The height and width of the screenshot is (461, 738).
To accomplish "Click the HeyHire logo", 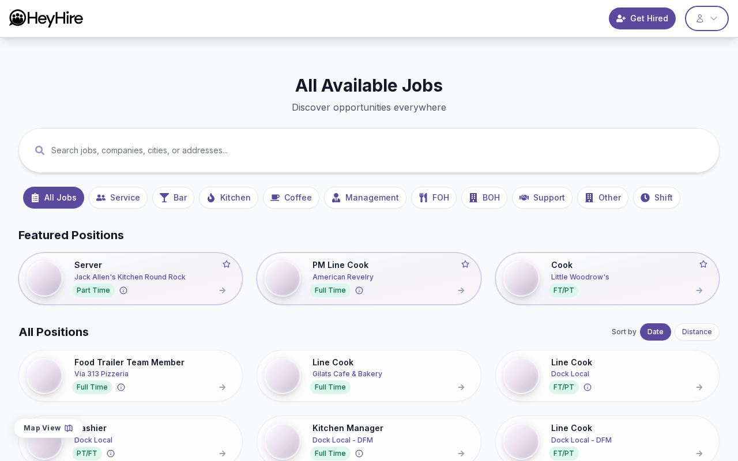I will [46, 18].
